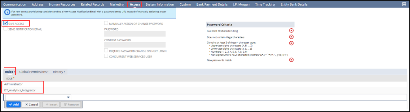Click red X beside 10 characters criterion
The image size is (410, 112).
291,31
